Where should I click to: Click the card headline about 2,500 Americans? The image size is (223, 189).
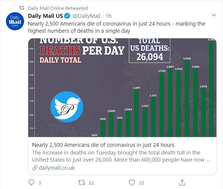103,145
